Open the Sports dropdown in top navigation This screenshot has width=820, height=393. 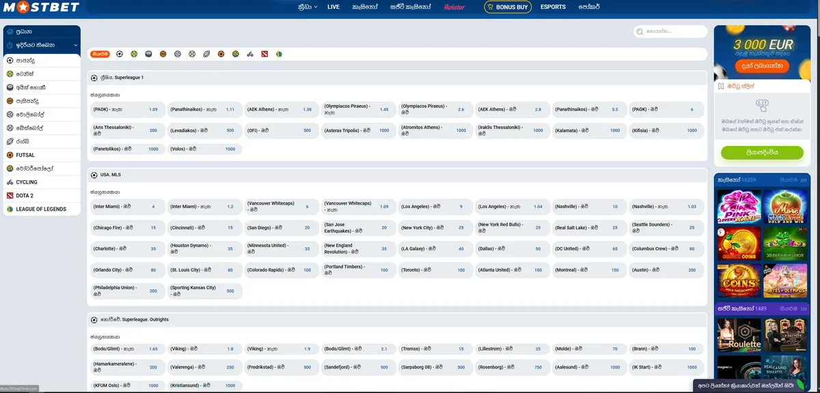[x=307, y=7]
